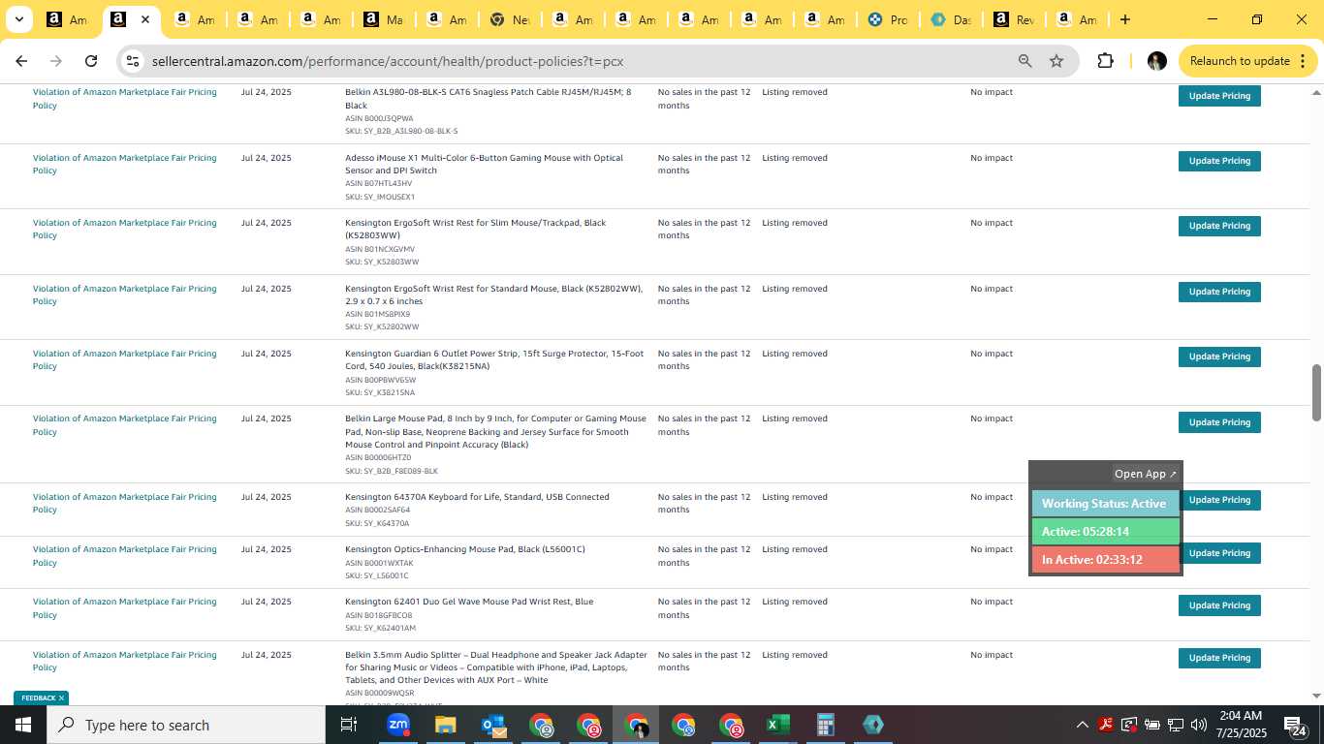Click the Active 05:28:14 timer
This screenshot has height=744, width=1324.
click(1105, 532)
